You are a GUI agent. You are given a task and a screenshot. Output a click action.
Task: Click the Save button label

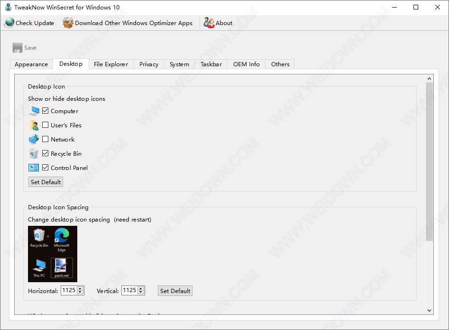pos(30,48)
